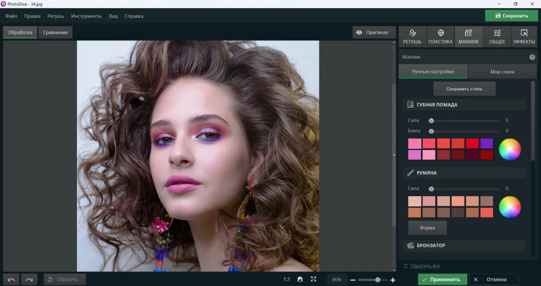Click the green Применить button
Viewport: 541px width, 286px height.
point(443,280)
